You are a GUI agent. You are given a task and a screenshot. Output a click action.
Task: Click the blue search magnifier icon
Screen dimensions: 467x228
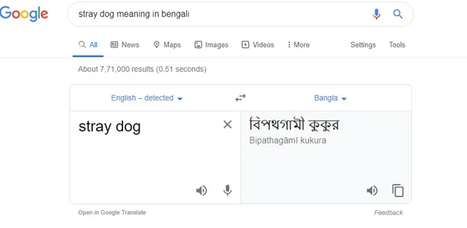pyautogui.click(x=398, y=14)
